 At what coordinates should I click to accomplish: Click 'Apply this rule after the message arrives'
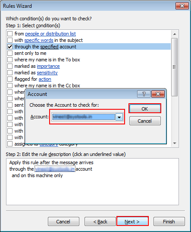coord(51,162)
